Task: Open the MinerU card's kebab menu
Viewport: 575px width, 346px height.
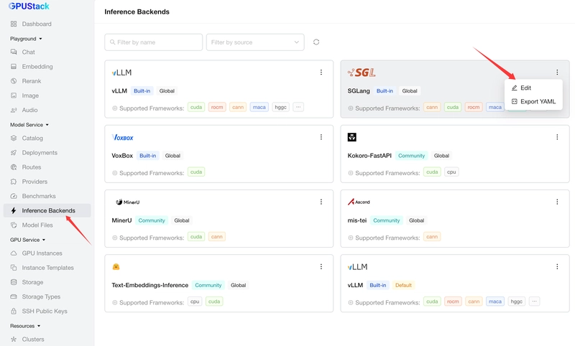Action: [x=321, y=202]
